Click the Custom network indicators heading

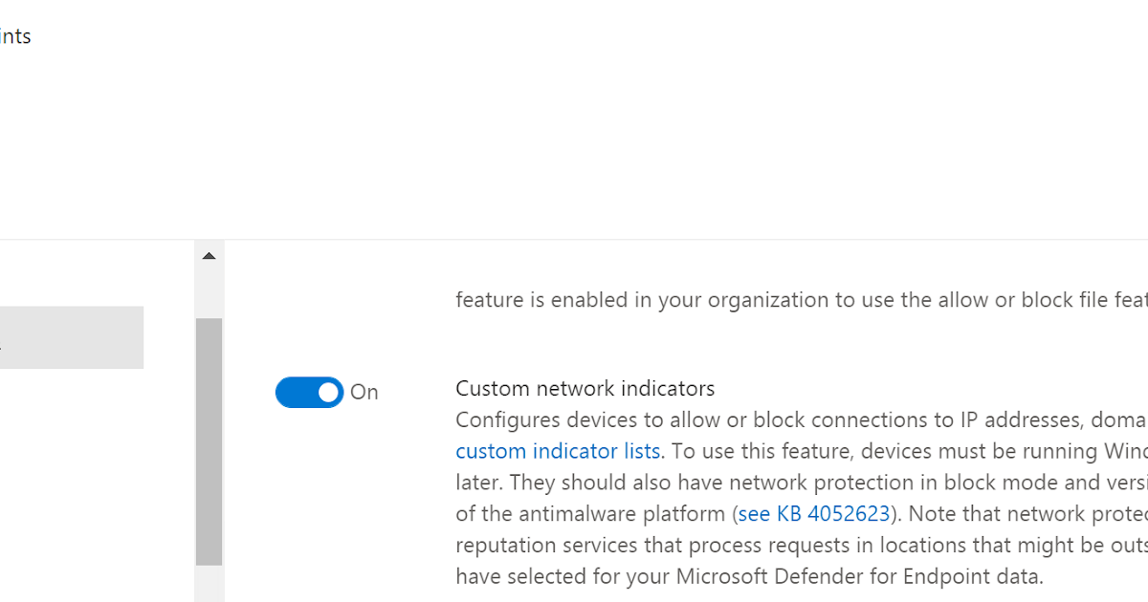pos(585,388)
